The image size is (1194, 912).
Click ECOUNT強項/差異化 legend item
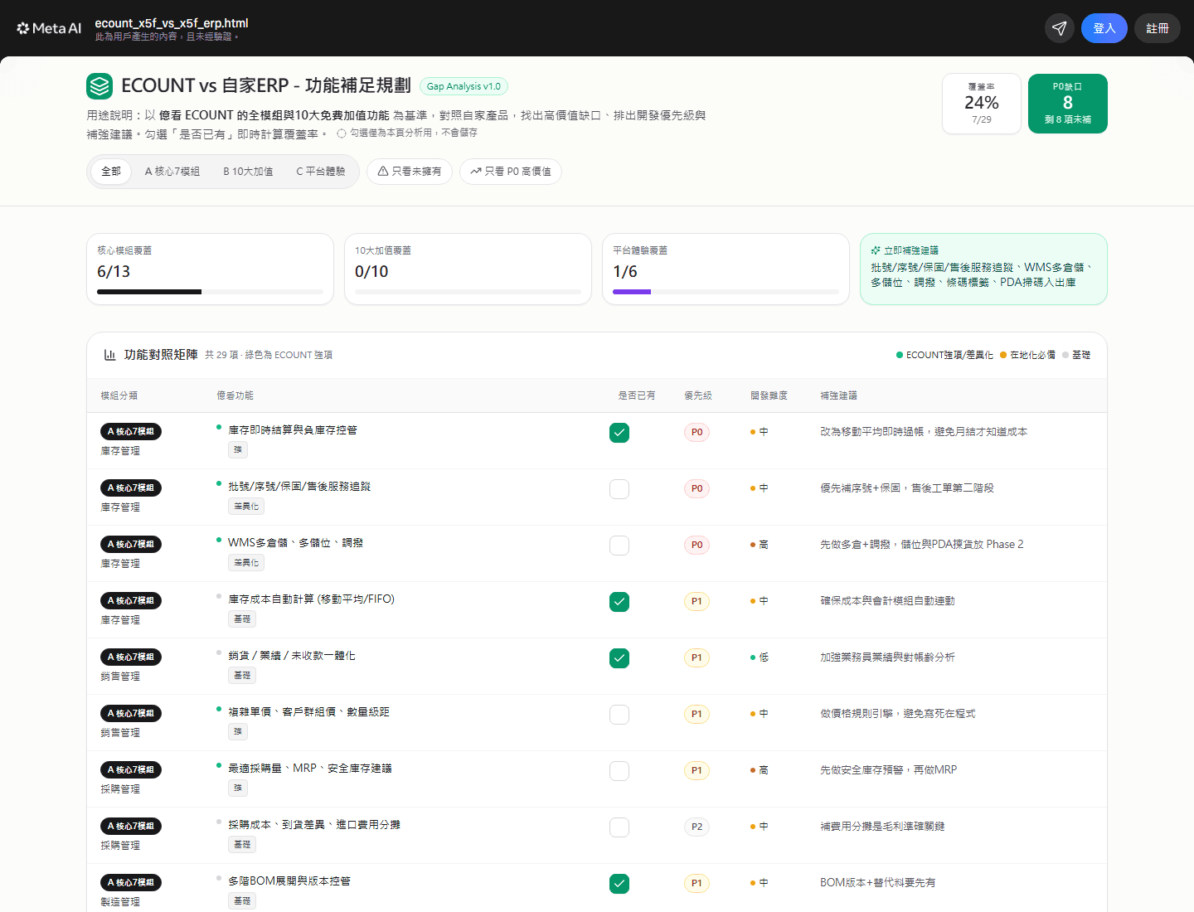(x=944, y=355)
